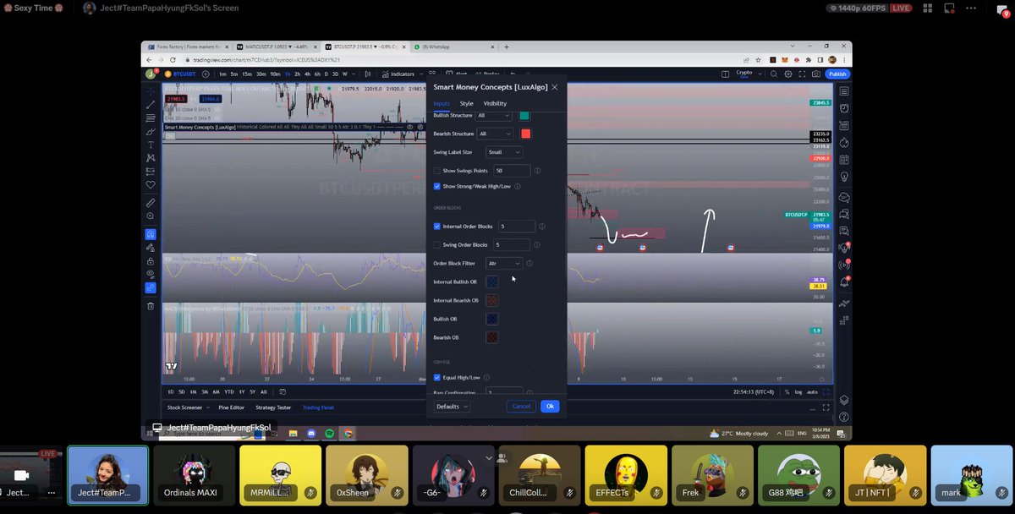The width and height of the screenshot is (1015, 514).
Task: Change Internal Bullish OB color
Action: (x=492, y=282)
